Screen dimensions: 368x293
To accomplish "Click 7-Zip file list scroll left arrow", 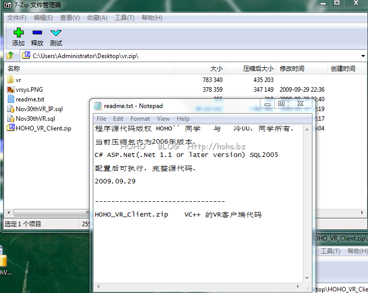I will pos(9,213).
